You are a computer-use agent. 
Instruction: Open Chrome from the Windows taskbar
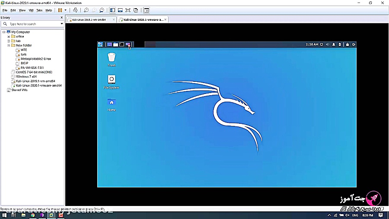pyautogui.click(x=33, y=215)
